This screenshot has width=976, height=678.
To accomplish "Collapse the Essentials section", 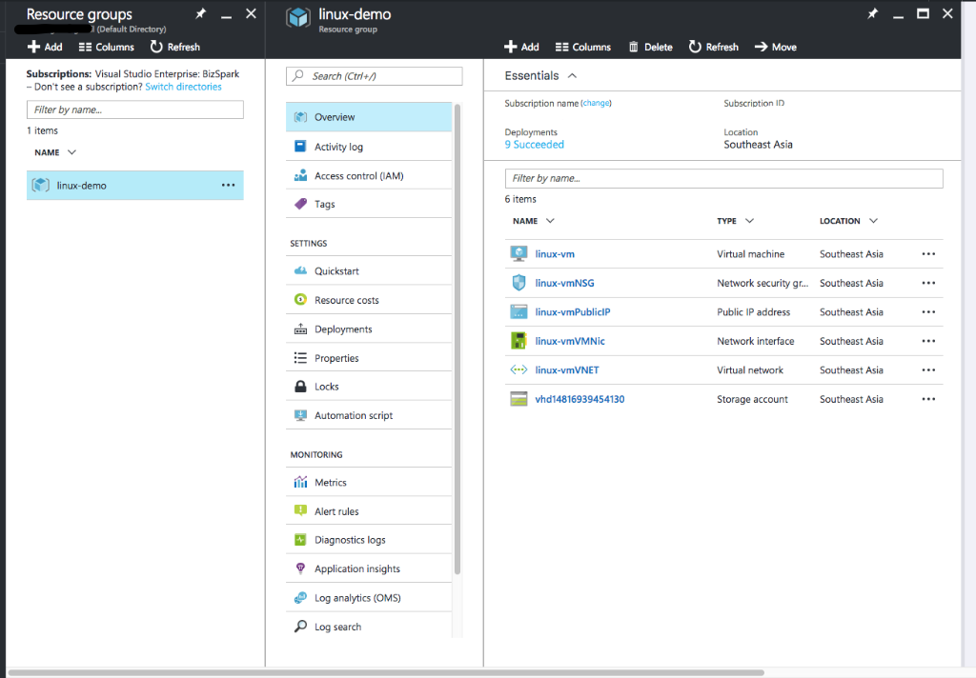I will coord(573,76).
